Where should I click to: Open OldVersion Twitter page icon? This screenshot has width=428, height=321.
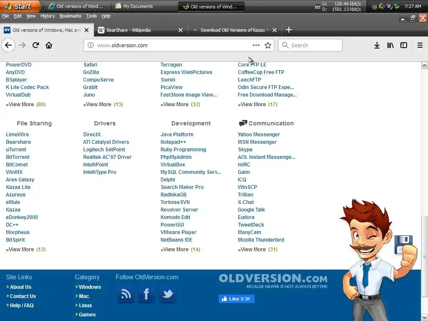pos(167,294)
